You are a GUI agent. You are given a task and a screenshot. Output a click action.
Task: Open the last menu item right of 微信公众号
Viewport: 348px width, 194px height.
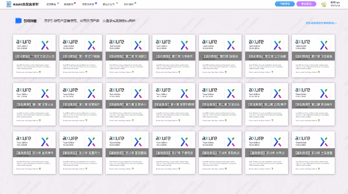coord(129,4)
